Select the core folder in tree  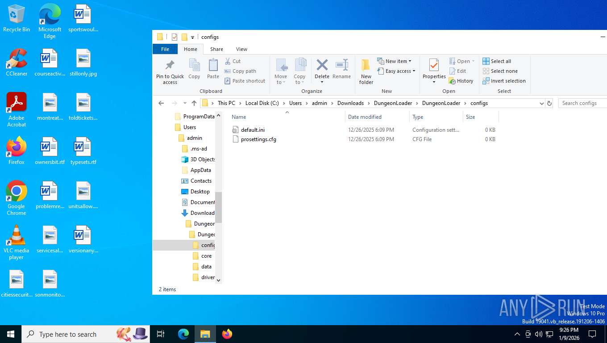click(x=202, y=256)
